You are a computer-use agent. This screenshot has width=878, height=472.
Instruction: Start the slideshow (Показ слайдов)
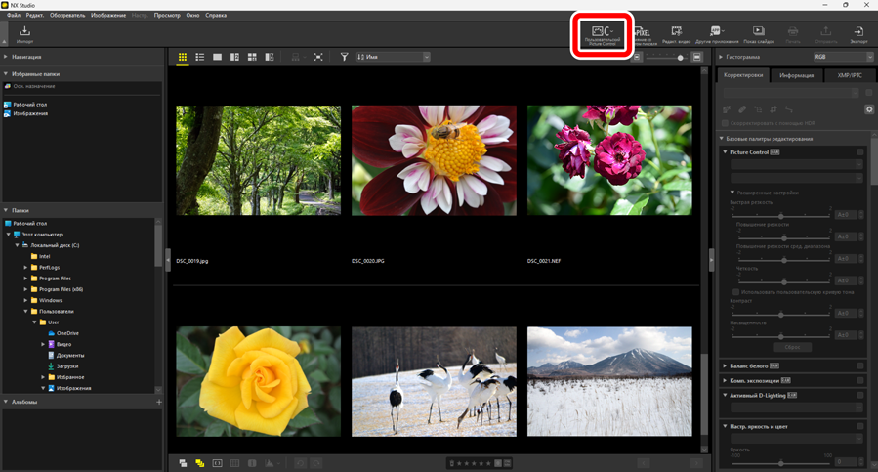pos(758,35)
